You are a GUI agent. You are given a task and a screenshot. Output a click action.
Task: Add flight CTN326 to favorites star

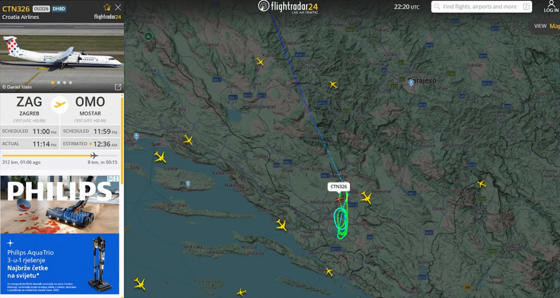pos(107,7)
